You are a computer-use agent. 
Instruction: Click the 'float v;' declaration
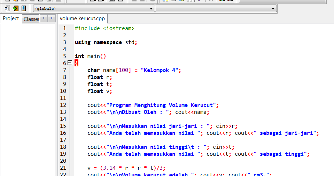click(100, 91)
